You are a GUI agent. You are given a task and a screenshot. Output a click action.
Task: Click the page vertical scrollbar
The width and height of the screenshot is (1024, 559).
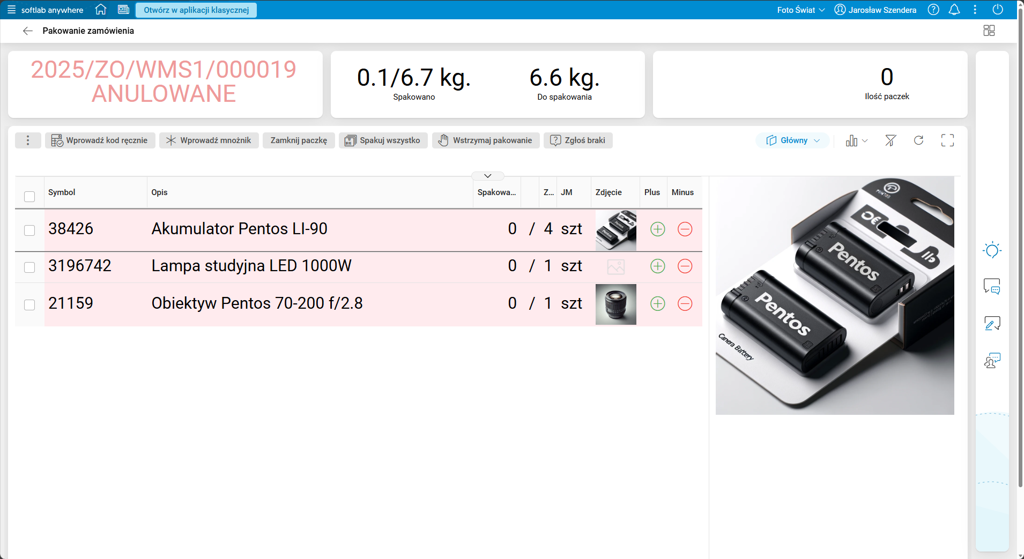(1020, 247)
